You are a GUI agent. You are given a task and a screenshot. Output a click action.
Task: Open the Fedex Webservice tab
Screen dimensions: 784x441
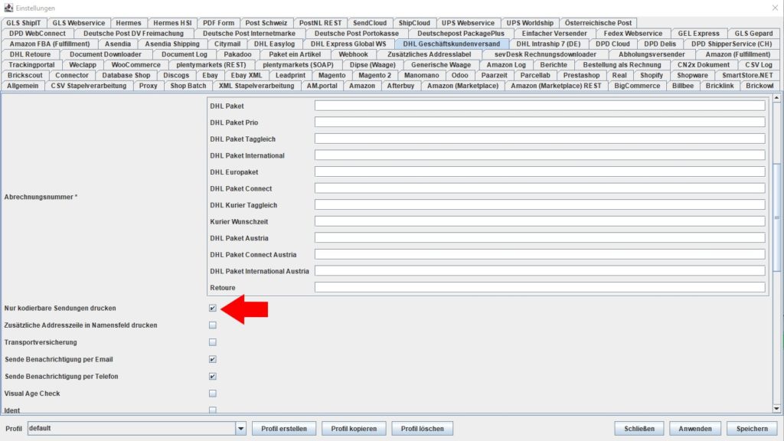click(x=632, y=33)
